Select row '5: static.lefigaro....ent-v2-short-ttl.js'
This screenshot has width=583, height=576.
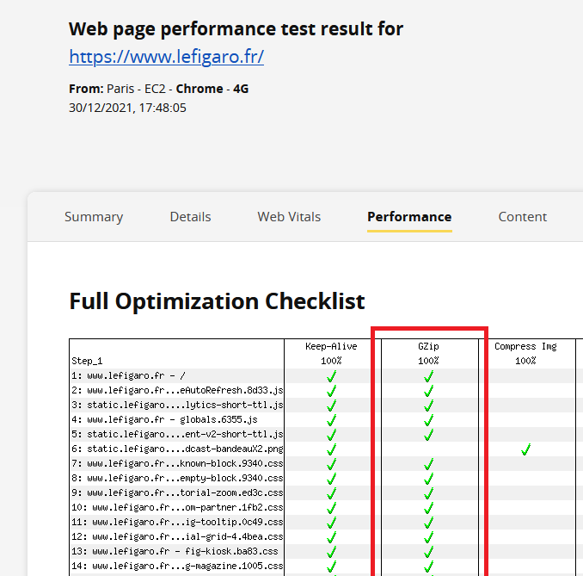tap(177, 434)
